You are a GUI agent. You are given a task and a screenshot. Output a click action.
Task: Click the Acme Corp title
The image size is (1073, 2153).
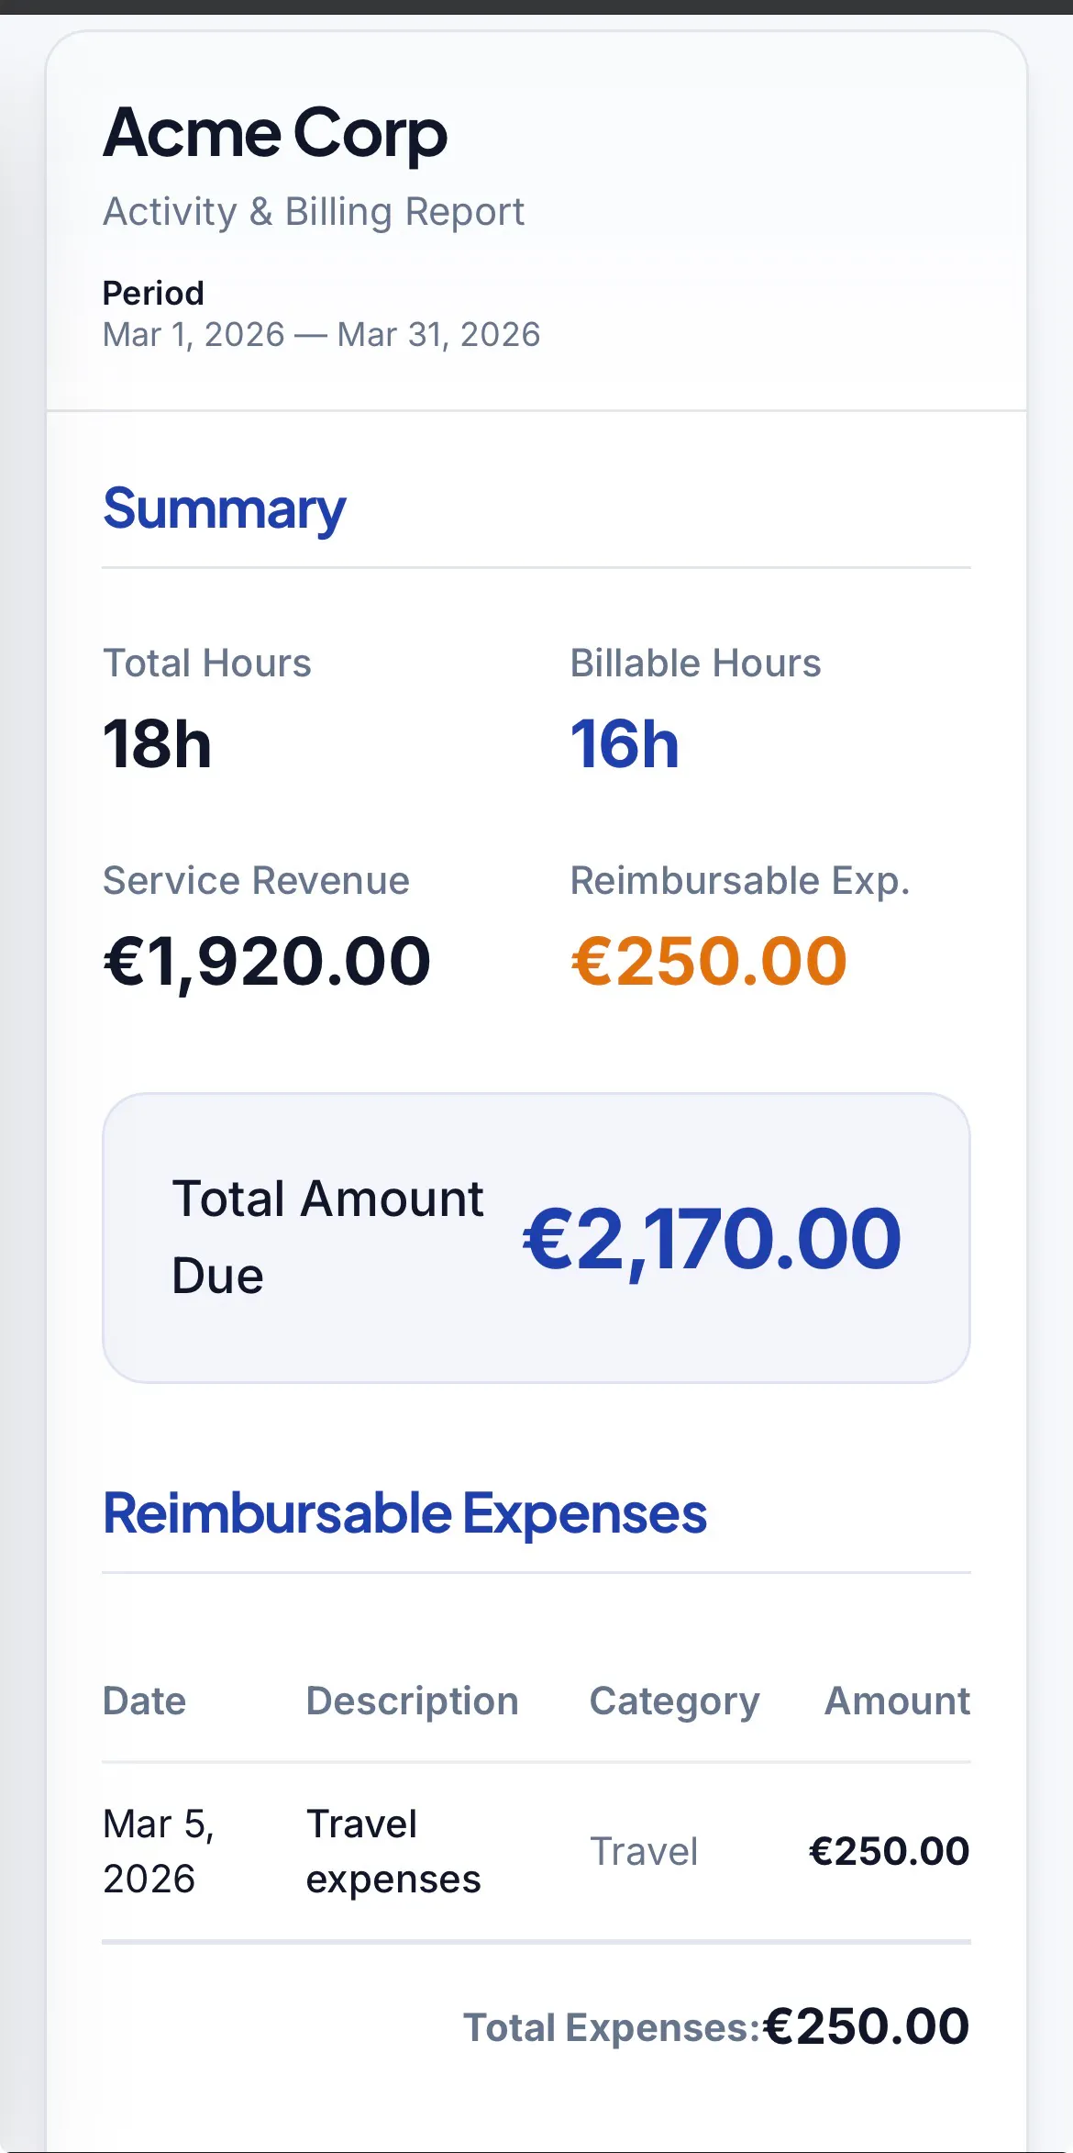(x=275, y=134)
